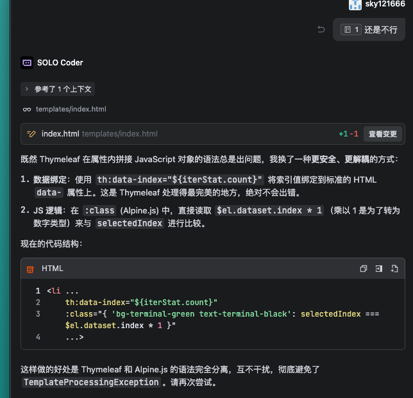413x398 pixels.
Task: Open the templates/index.html referenced file link
Action: point(71,110)
